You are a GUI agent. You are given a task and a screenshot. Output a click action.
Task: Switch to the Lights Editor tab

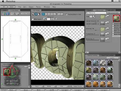[111, 10]
